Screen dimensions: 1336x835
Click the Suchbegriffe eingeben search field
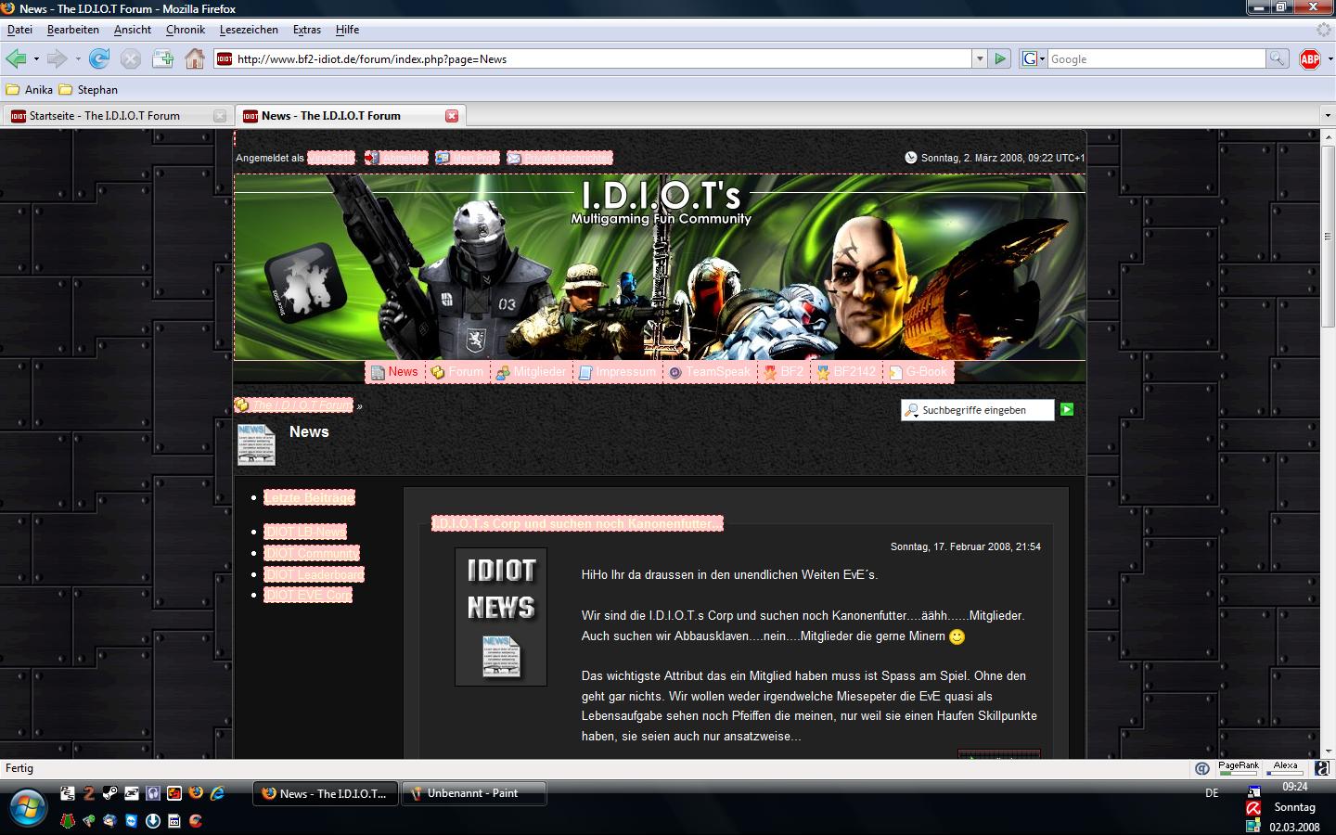(x=978, y=410)
